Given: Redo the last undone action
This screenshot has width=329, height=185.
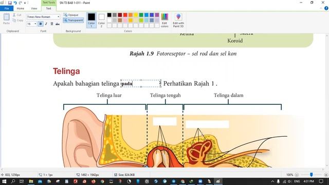Looking at the screenshot, I should pos(21,3).
